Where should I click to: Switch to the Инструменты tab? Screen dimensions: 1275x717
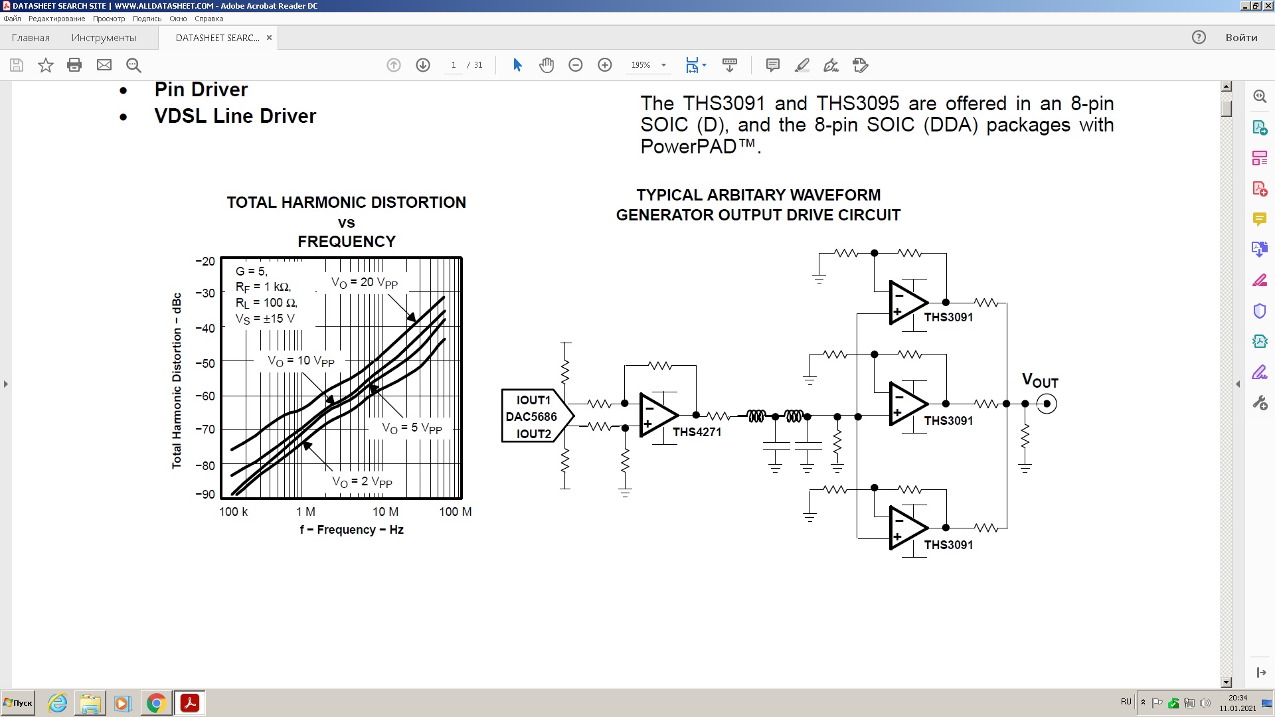[104, 38]
